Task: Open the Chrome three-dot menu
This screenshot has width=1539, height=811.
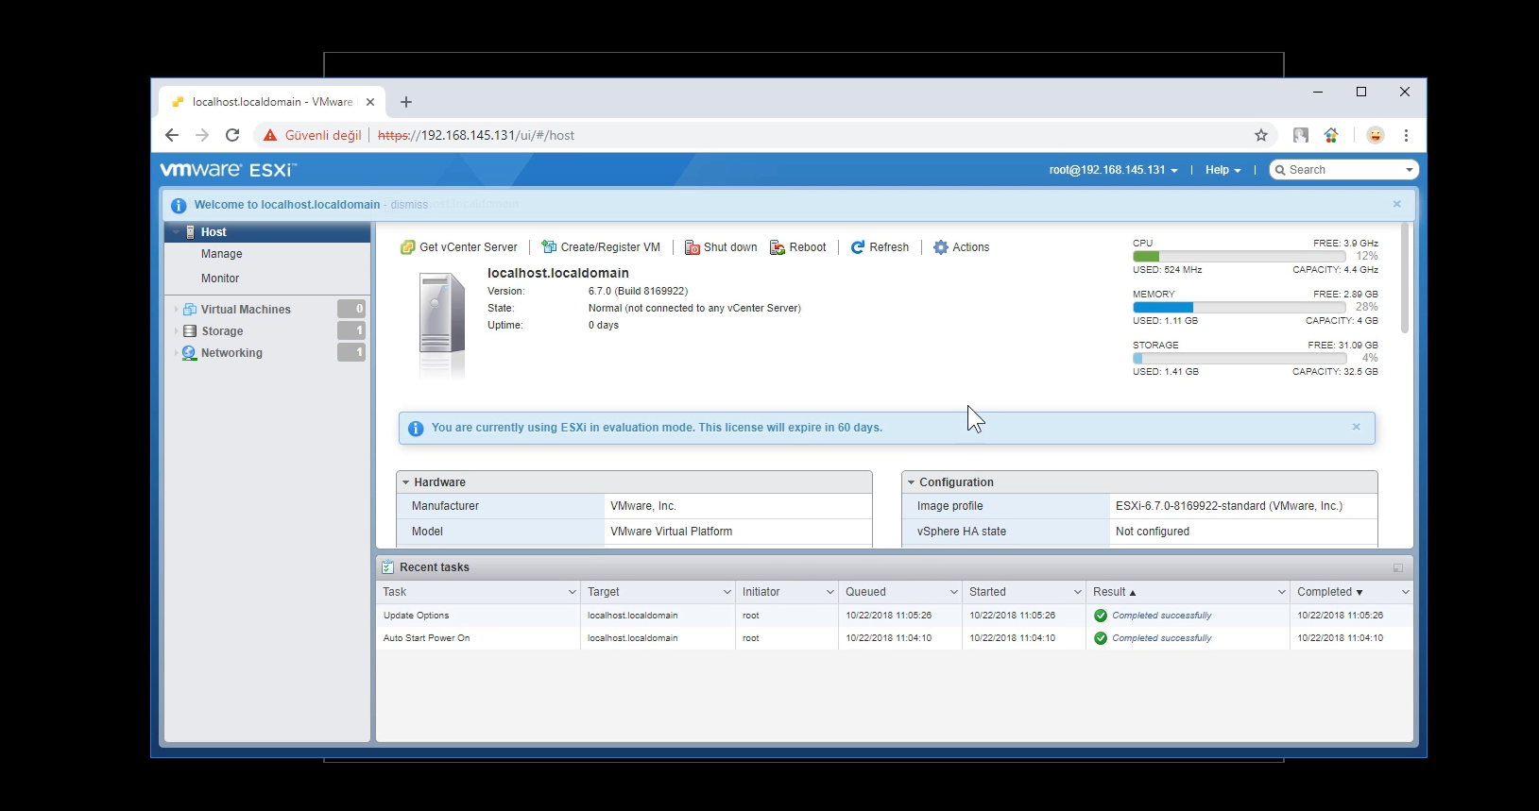Action: (x=1407, y=135)
